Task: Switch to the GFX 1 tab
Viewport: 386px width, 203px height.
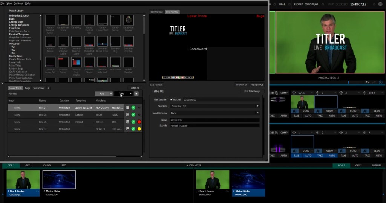Action: pyautogui.click(x=29, y=165)
